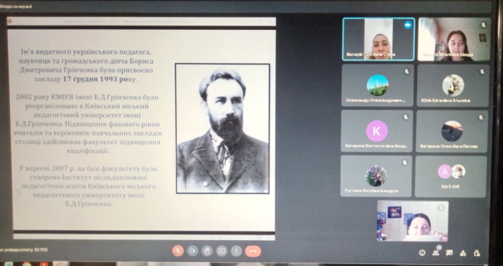503x266 pixels.
Task: End the call with the red hang-up button
Action: (253, 251)
